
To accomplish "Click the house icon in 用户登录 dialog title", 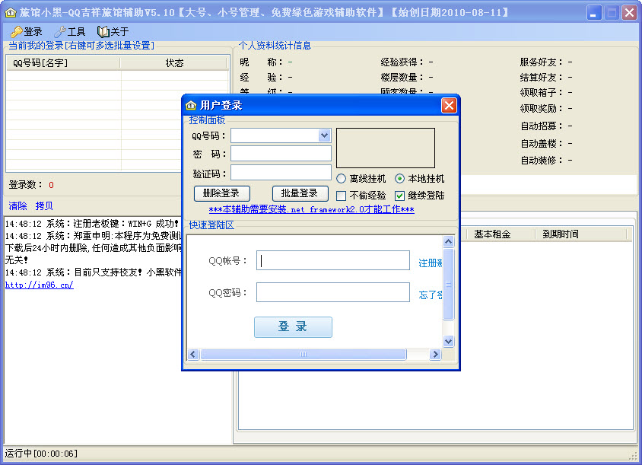I will 191,105.
